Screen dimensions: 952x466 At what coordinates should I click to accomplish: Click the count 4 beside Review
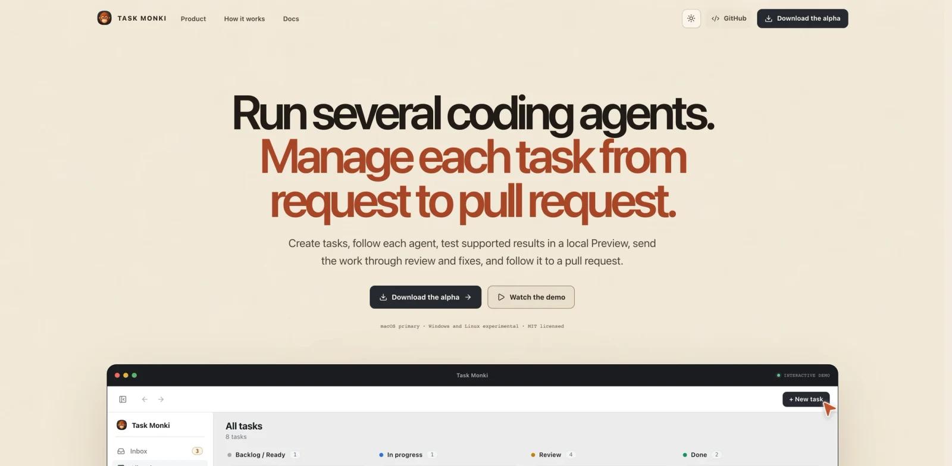(x=571, y=455)
